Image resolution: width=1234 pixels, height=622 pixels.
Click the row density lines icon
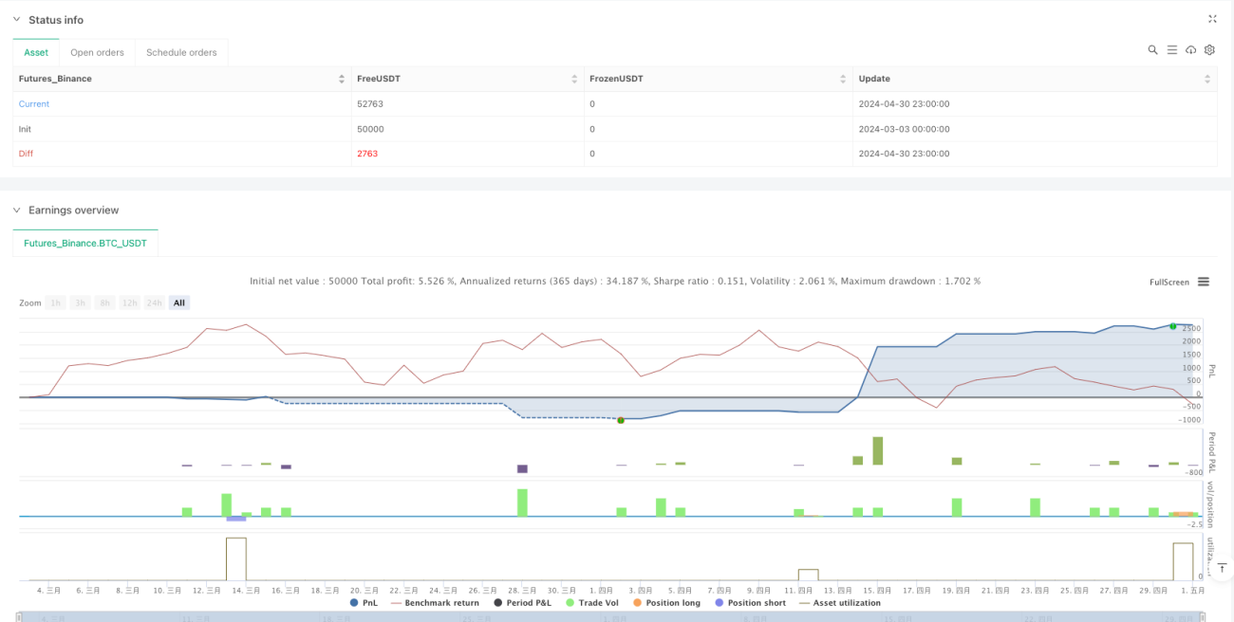[x=1171, y=50]
